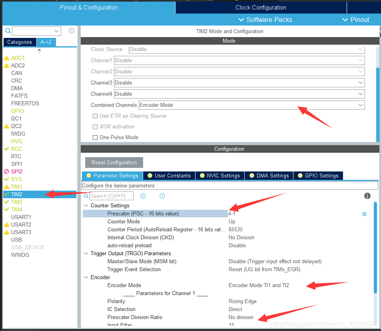This screenshot has height=331, width=381.
Task: Click the warning icon beside USART3
Action: [x=7, y=232]
